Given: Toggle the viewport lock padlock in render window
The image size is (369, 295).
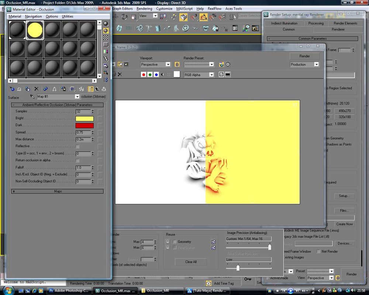Looking at the screenshot, I should (x=177, y=64).
